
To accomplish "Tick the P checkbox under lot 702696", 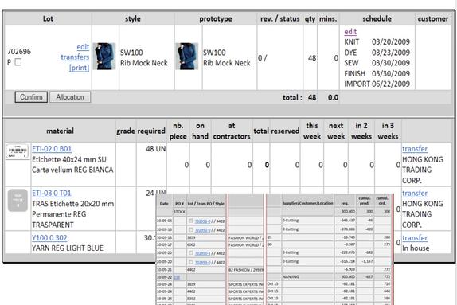I will coord(18,62).
